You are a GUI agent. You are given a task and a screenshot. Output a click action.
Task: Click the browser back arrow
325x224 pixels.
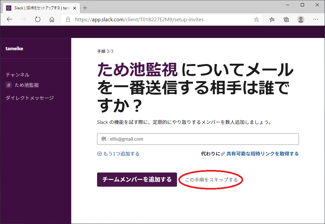[9, 19]
